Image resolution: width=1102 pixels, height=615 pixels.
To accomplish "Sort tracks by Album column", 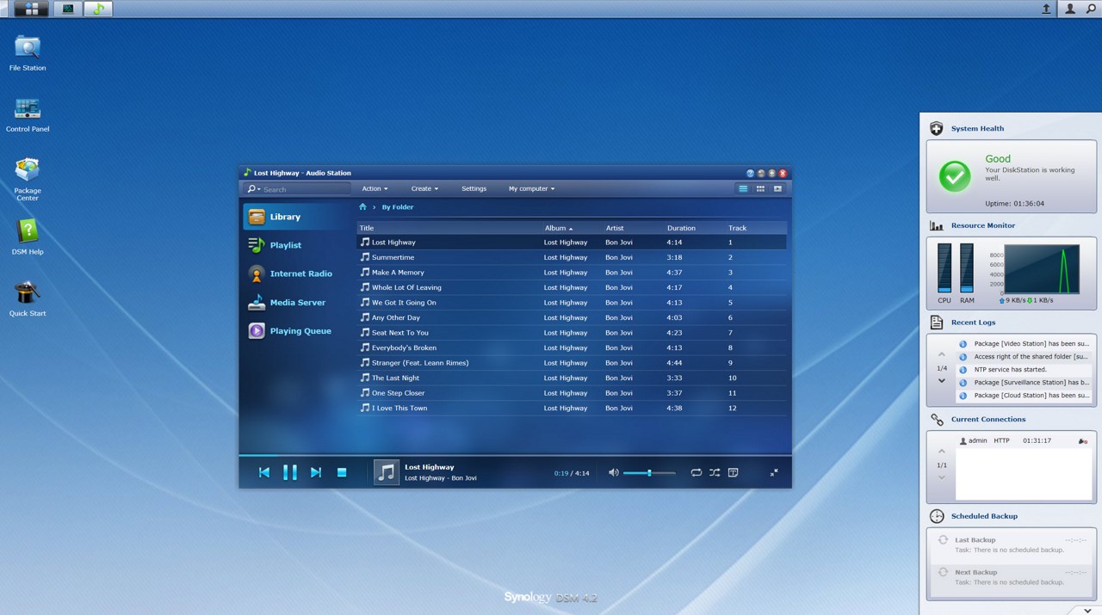I will click(573, 228).
